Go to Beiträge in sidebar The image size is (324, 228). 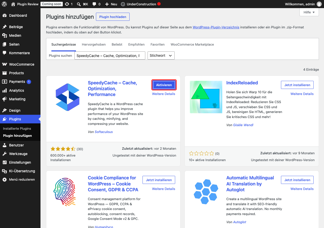(20, 27)
